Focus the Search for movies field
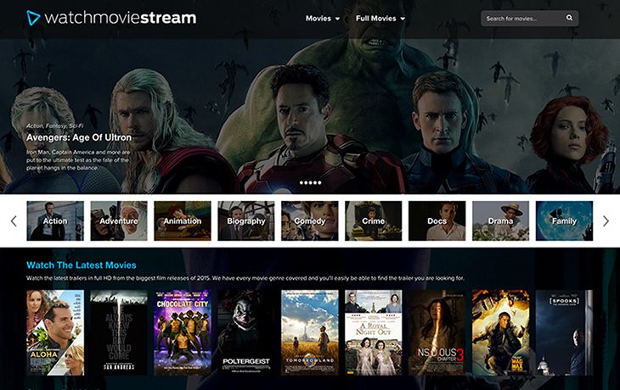This screenshot has width=620, height=390. coord(529,18)
